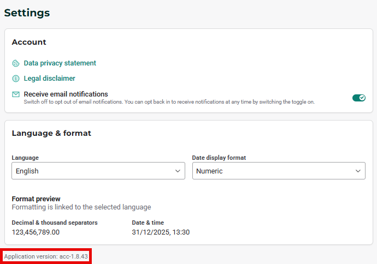The width and height of the screenshot is (377, 264).
Task: Open the Legal disclaimer link
Action: [x=49, y=79]
